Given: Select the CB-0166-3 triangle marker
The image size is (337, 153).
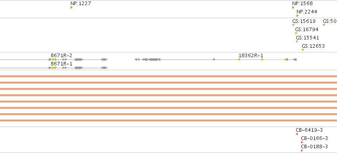Looking at the screenshot, I should (x=302, y=142).
